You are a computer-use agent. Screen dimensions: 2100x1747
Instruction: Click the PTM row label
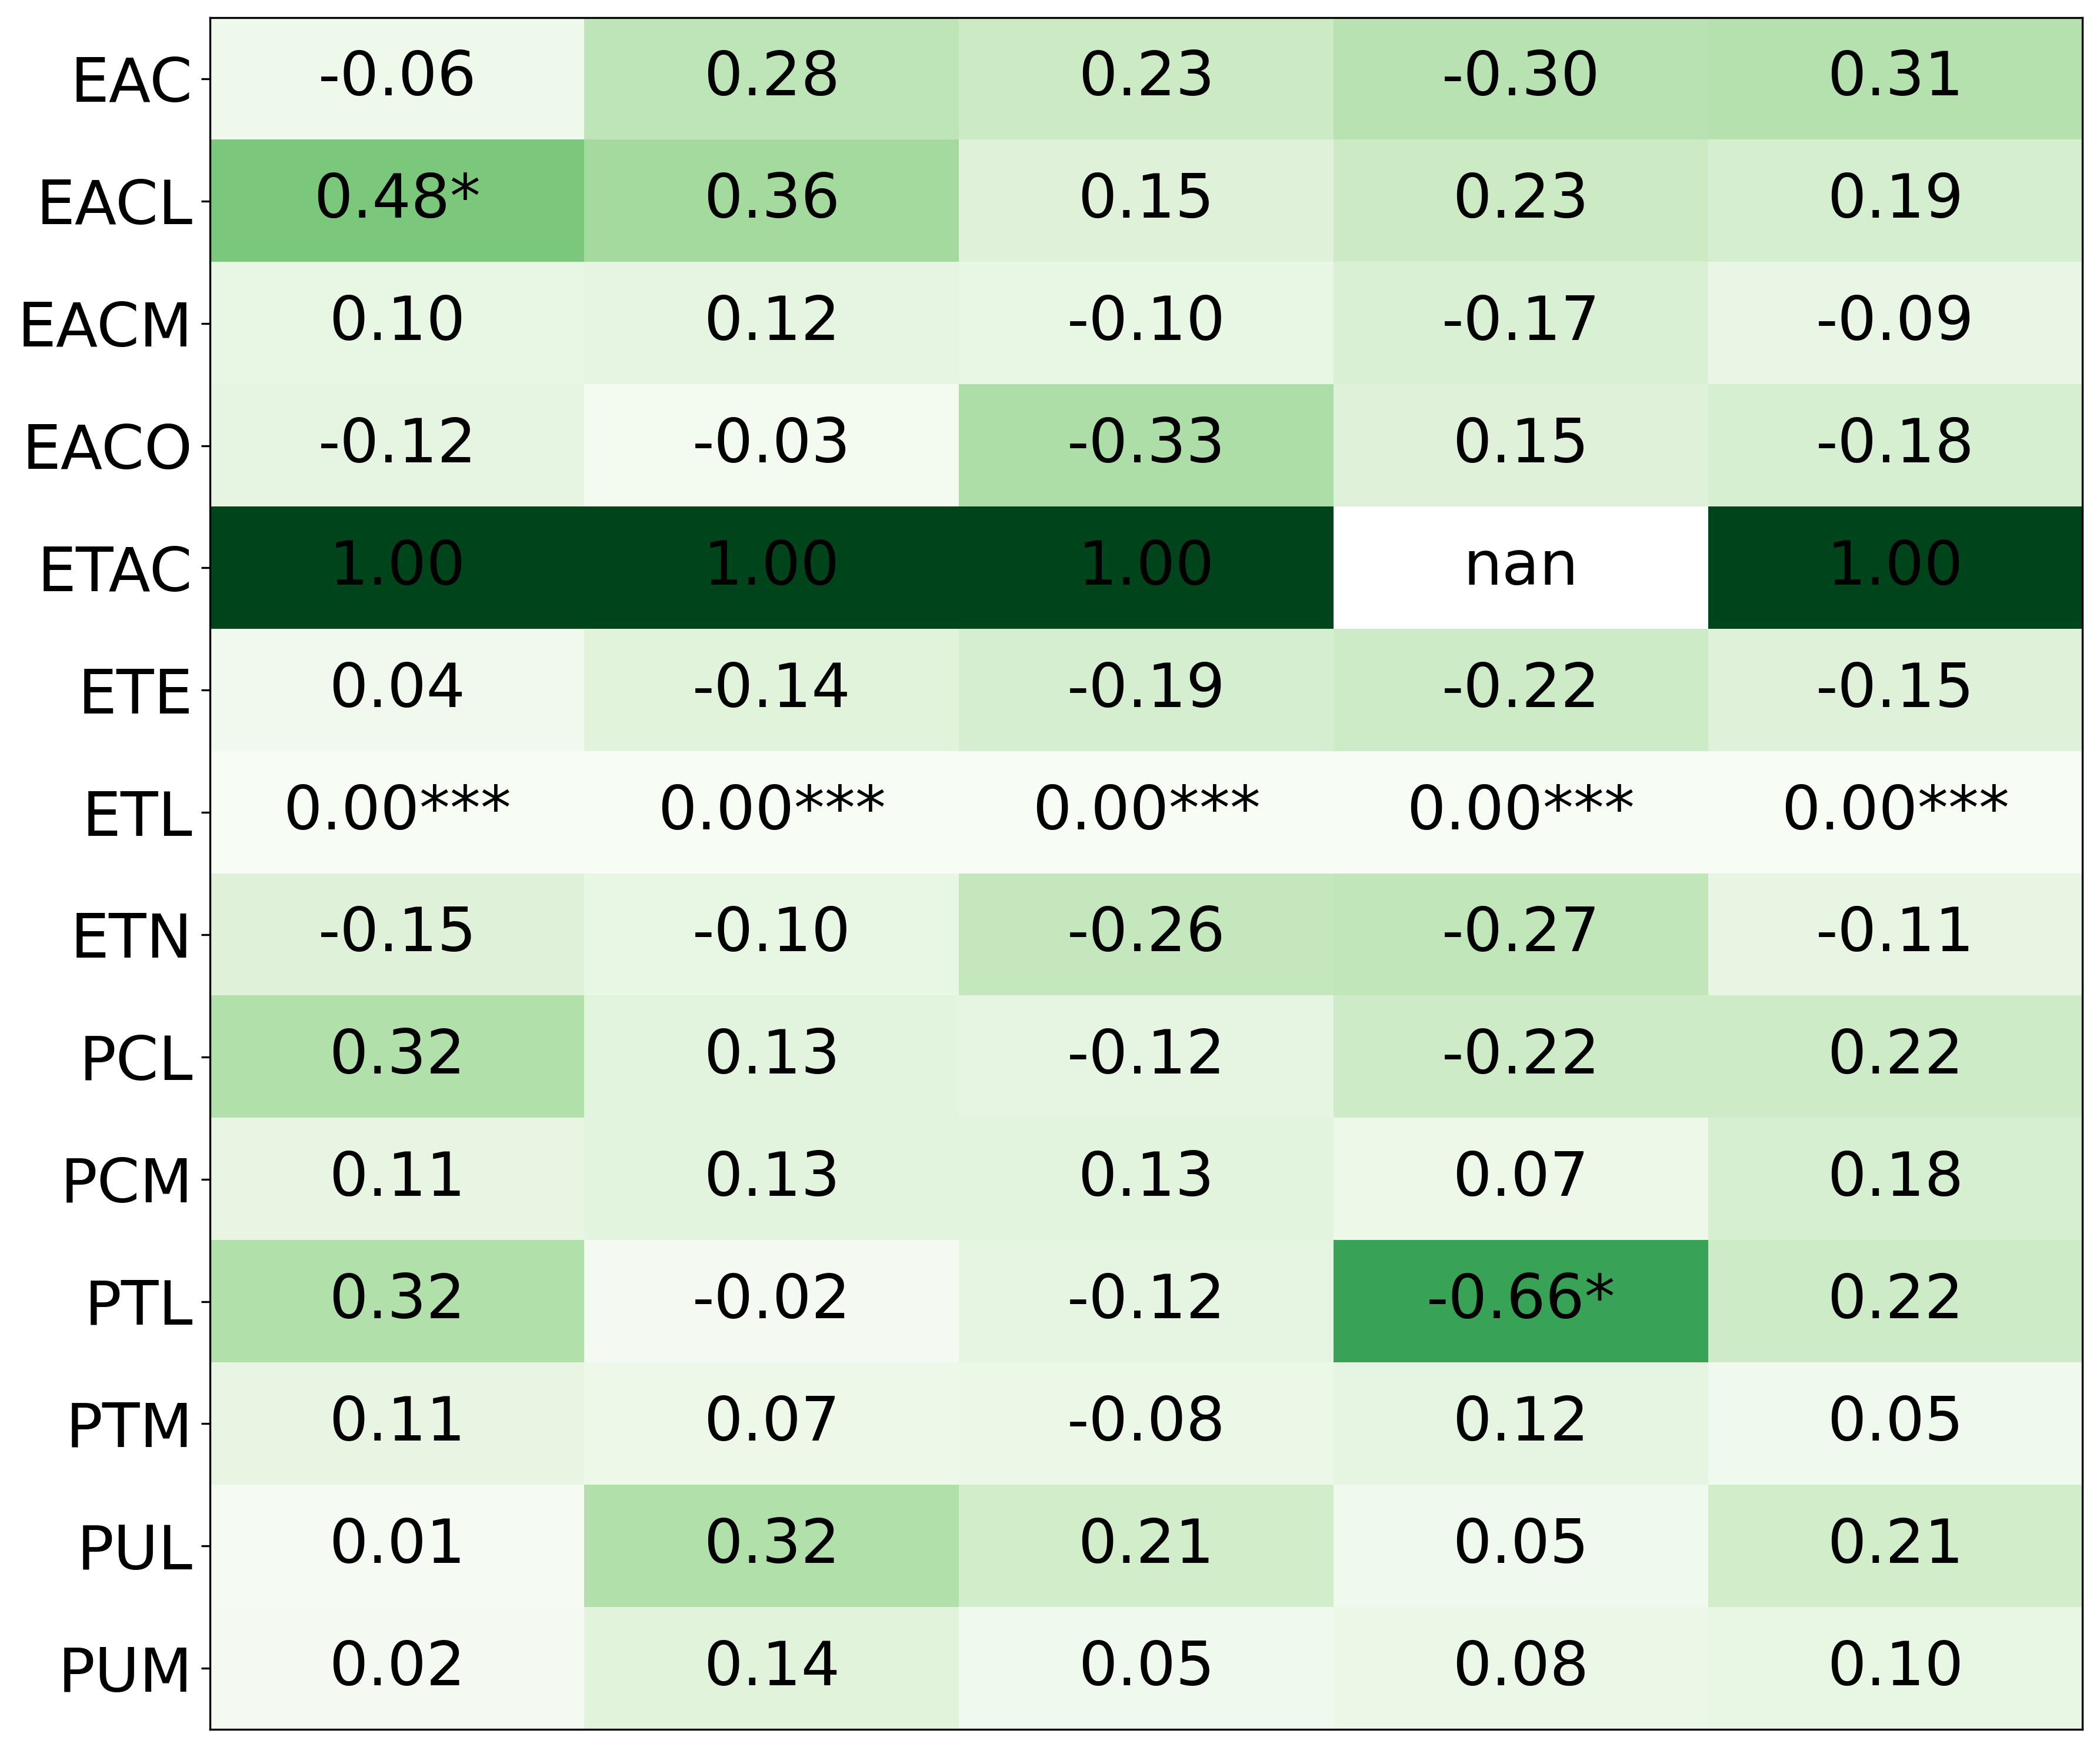[129, 1426]
